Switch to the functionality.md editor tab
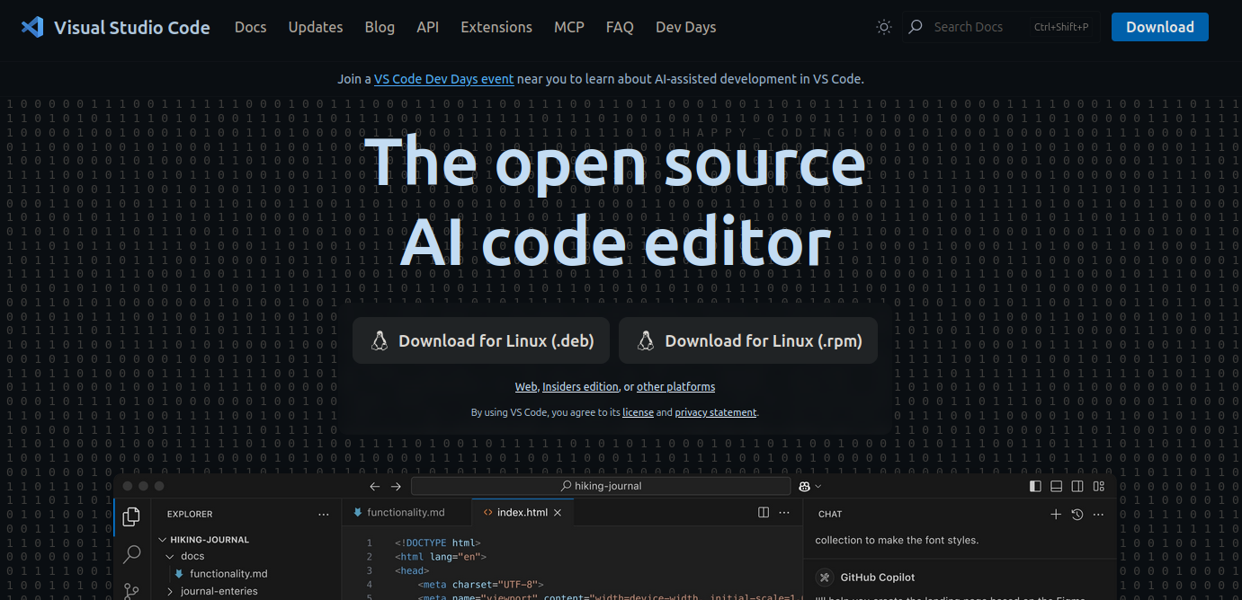1242x600 pixels. 406,512
